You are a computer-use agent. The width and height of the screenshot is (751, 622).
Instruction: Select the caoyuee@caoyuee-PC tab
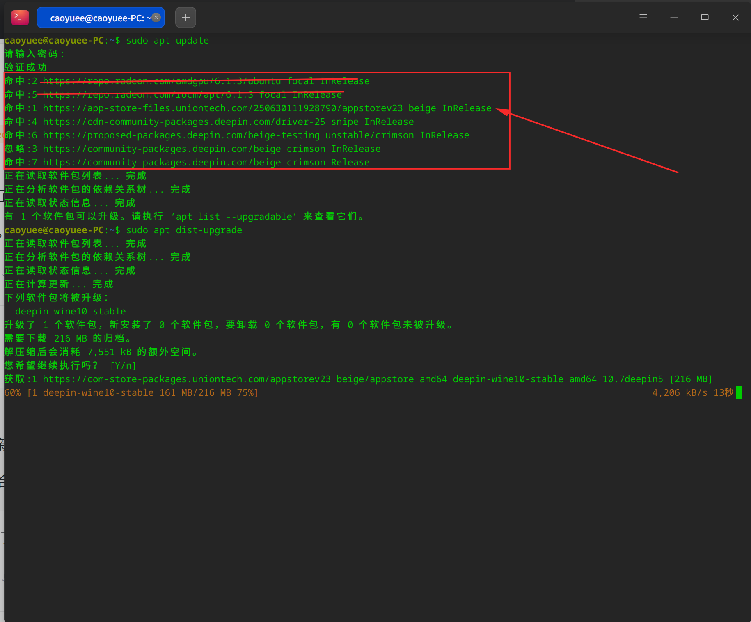point(101,18)
